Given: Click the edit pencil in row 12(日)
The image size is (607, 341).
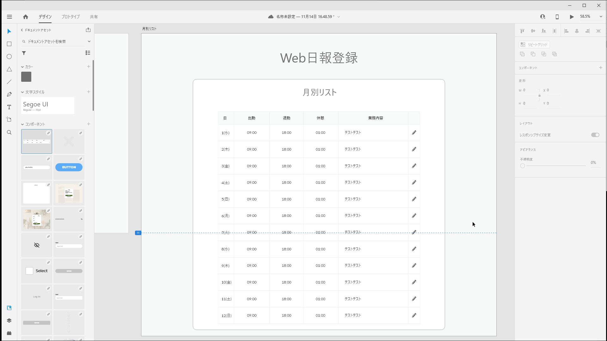Looking at the screenshot, I should [x=414, y=315].
